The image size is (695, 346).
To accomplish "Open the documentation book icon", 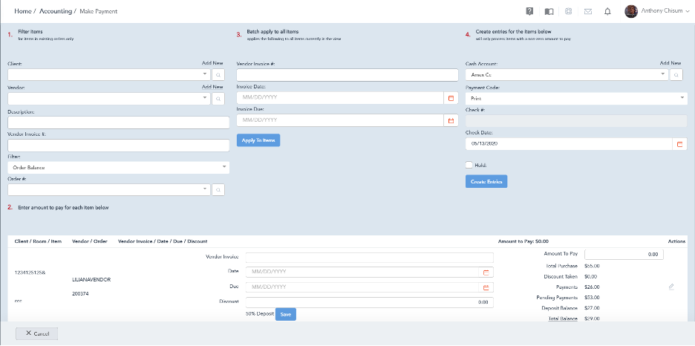I will click(x=549, y=12).
